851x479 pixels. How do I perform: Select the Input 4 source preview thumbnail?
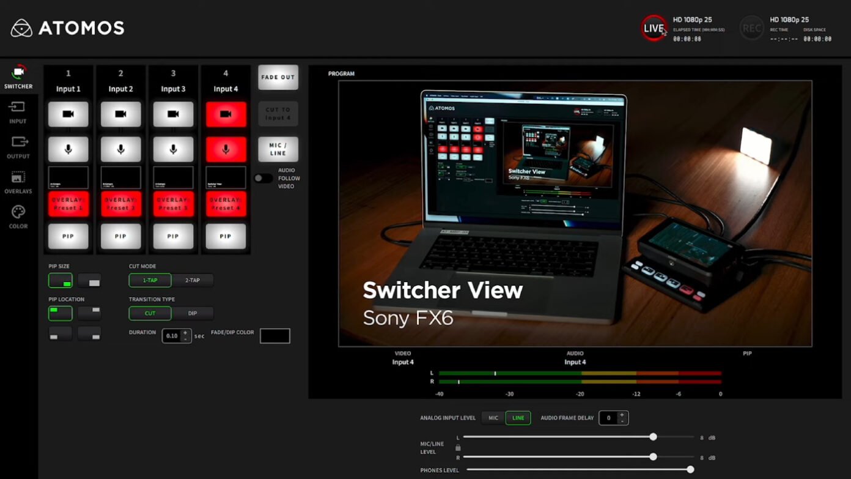[x=226, y=177]
